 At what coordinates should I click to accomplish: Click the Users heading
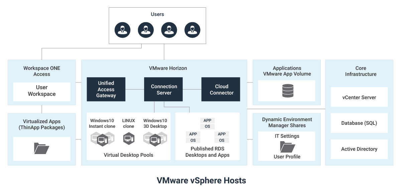(157, 14)
